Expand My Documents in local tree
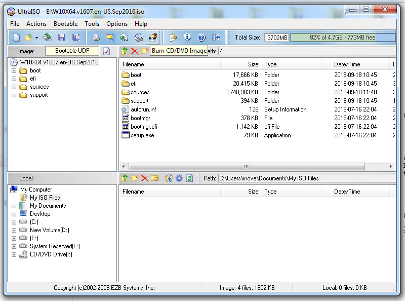 [x=14, y=206]
